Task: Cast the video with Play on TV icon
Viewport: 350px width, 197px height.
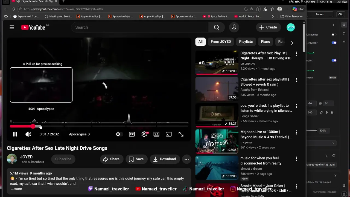Action: tap(169, 134)
